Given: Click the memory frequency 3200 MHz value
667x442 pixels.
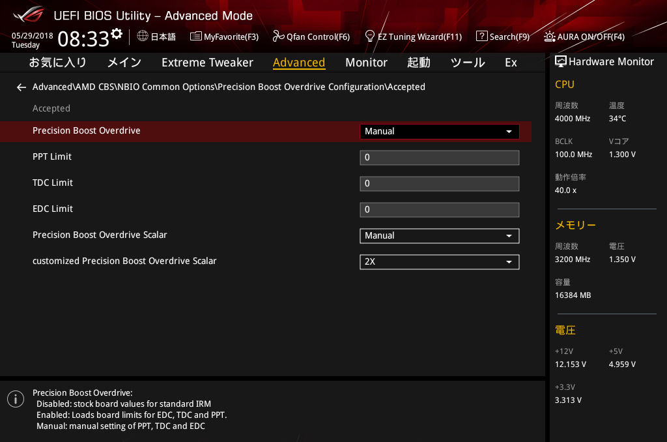Looking at the screenshot, I should click(x=573, y=259).
